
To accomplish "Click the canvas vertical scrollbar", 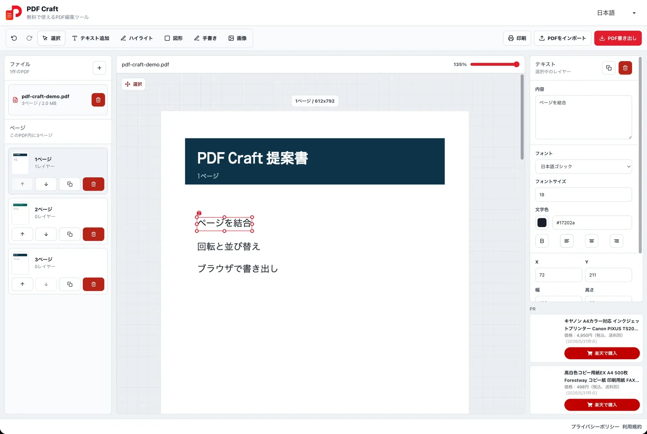I will click(522, 117).
